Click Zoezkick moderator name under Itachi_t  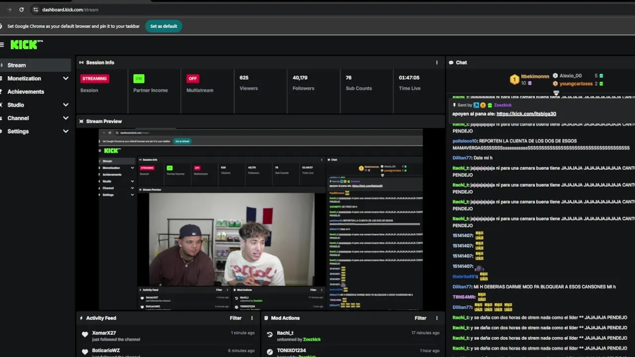[x=312, y=340]
